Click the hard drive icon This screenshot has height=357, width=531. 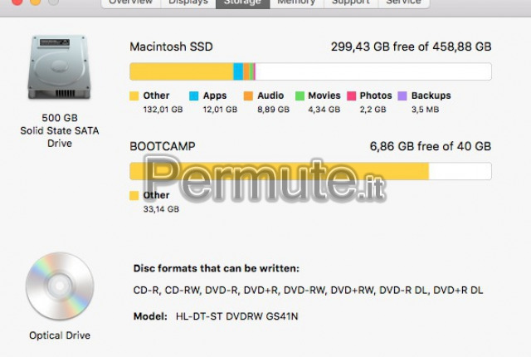tap(59, 67)
